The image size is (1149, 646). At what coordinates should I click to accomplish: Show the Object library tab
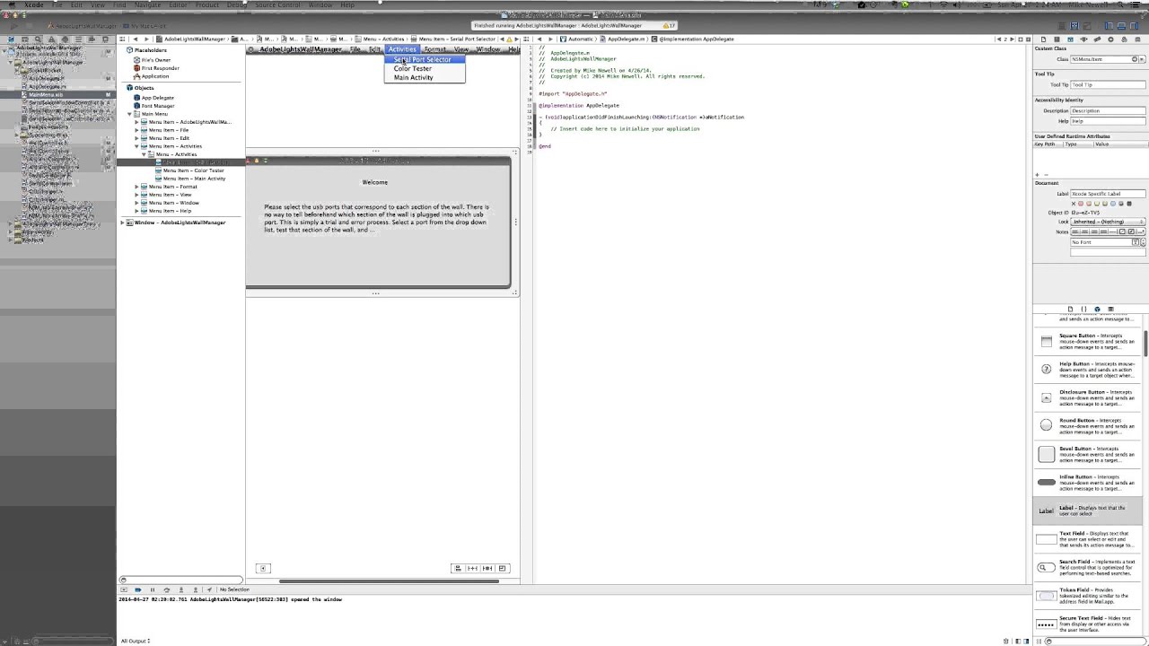tap(1097, 309)
